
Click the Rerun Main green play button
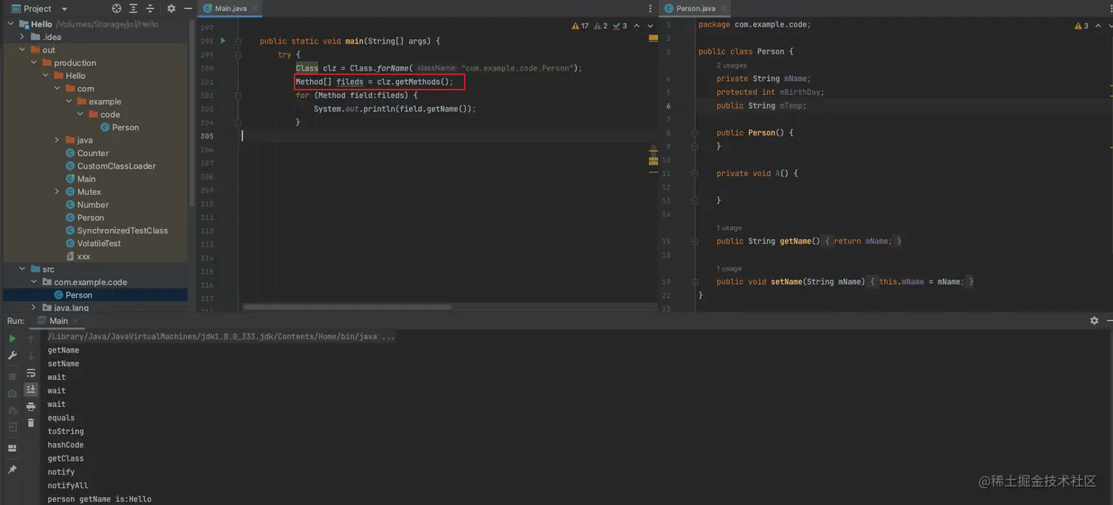tap(13, 339)
